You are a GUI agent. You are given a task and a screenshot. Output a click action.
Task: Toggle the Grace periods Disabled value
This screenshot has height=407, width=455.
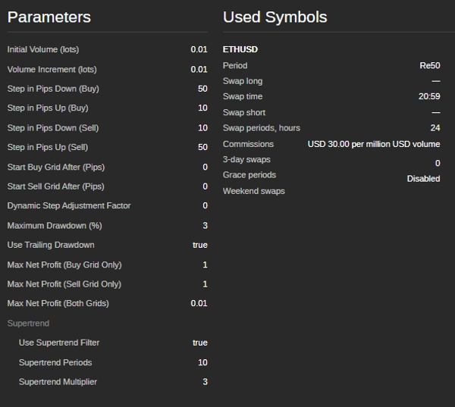(423, 179)
